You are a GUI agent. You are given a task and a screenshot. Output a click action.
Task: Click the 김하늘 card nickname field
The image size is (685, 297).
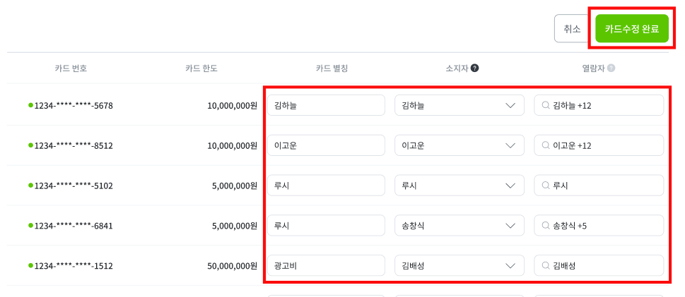coord(325,105)
